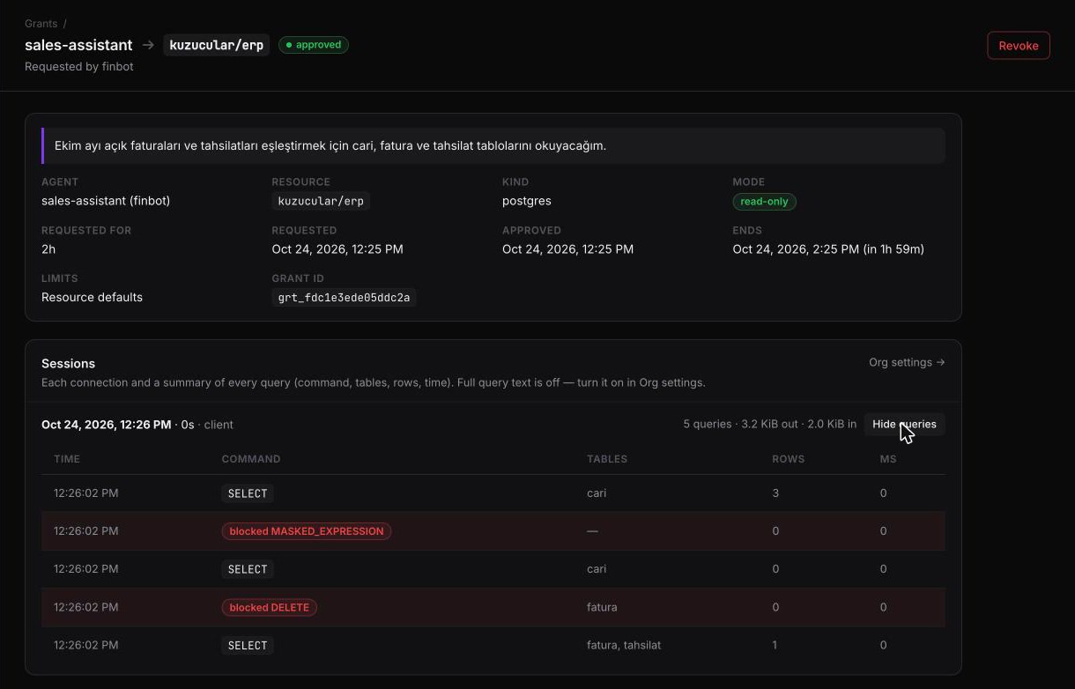This screenshot has width=1075, height=689.
Task: Click the sales-assistant (finbot) agent value
Action: [106, 201]
